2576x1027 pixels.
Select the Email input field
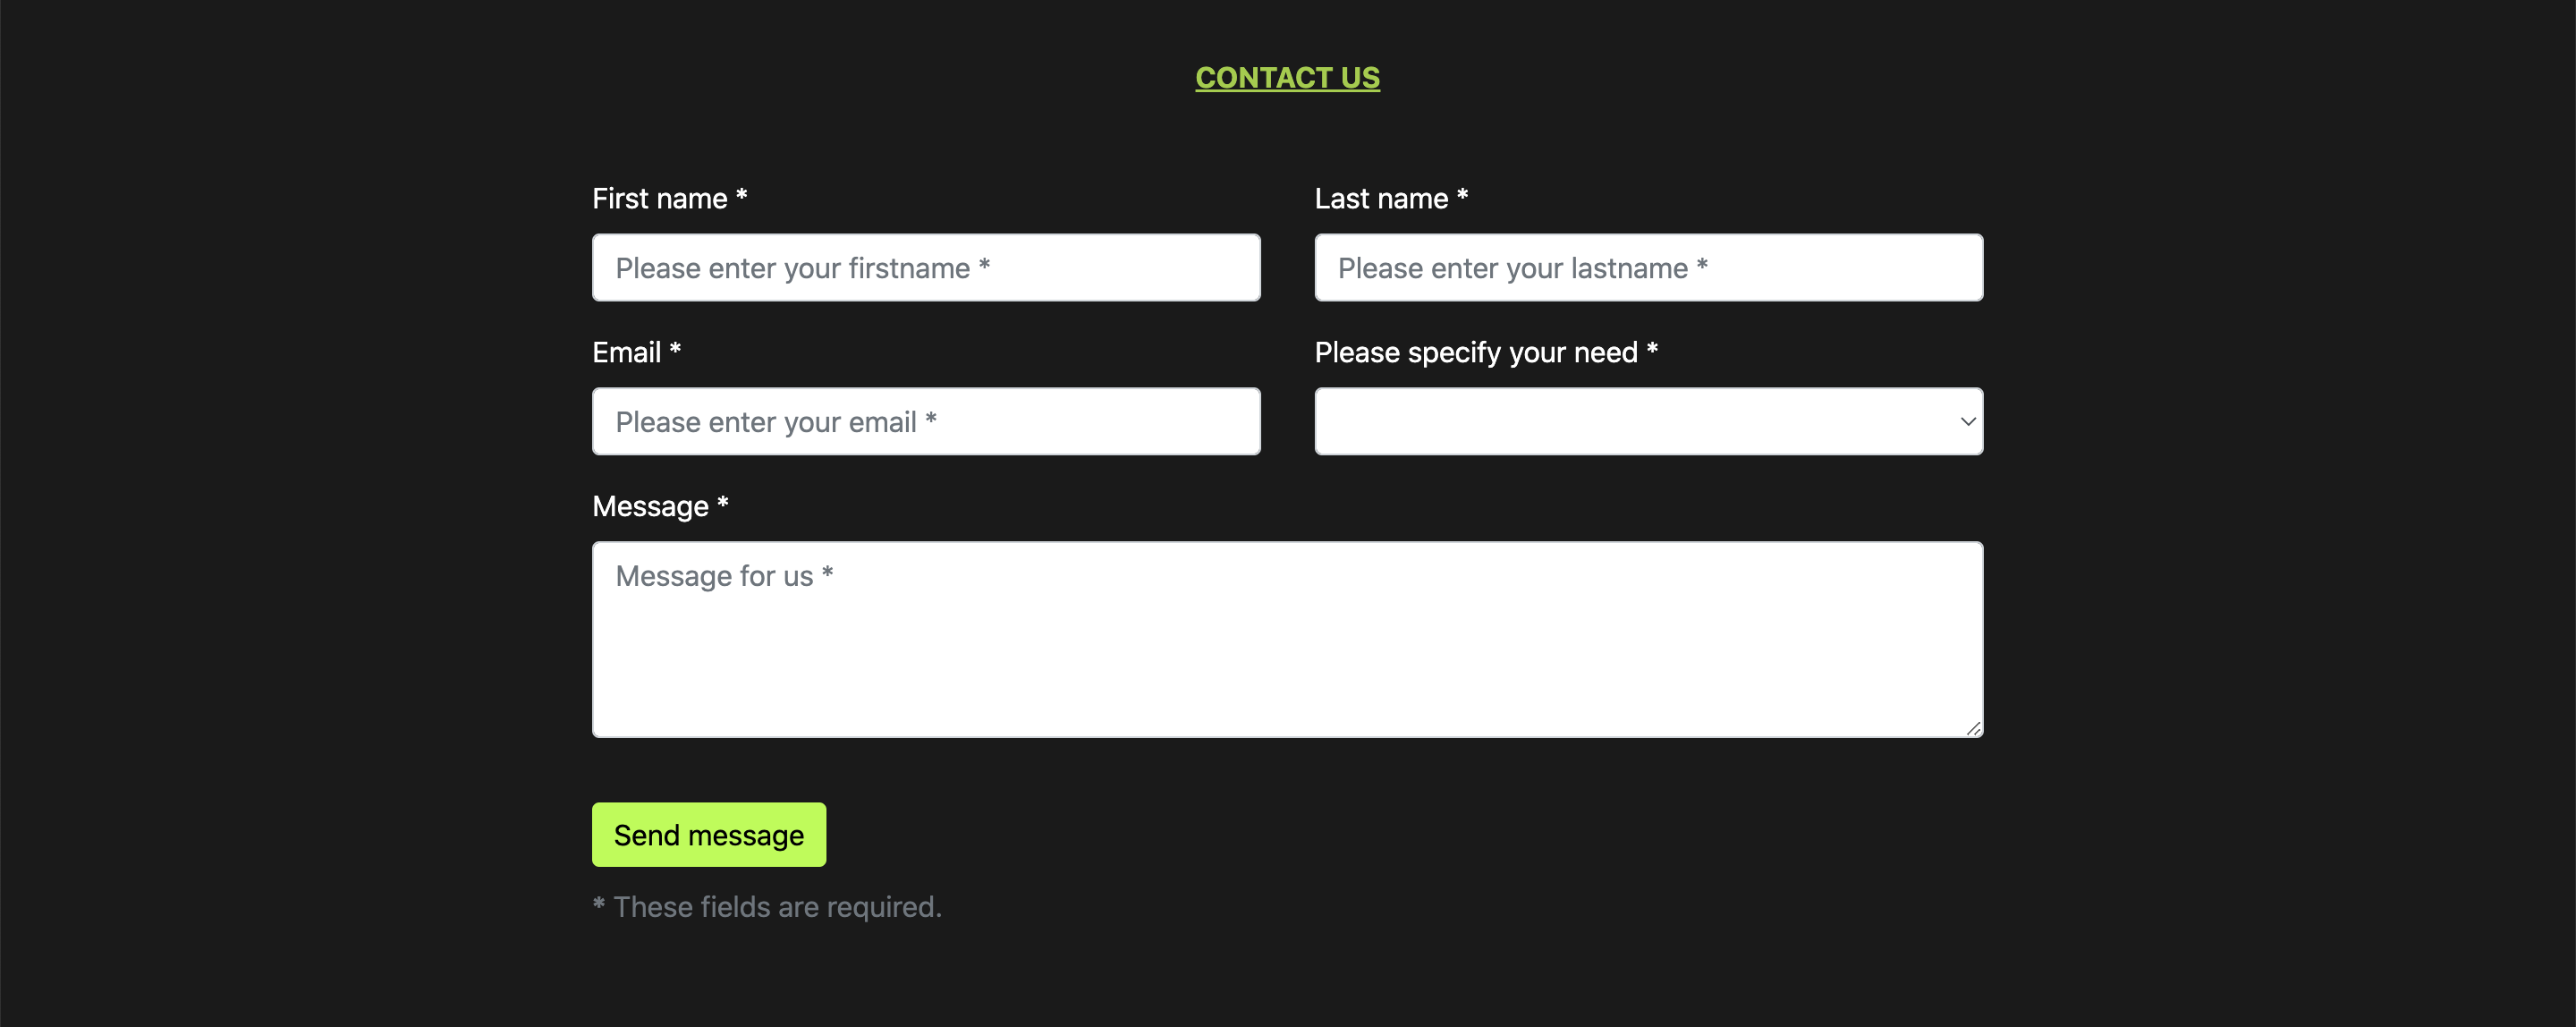click(926, 421)
